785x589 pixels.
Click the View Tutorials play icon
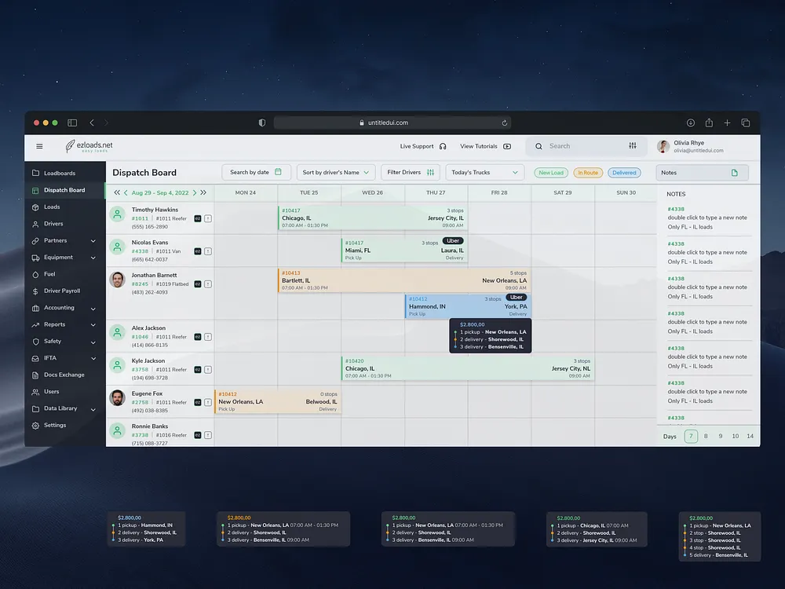coord(507,146)
